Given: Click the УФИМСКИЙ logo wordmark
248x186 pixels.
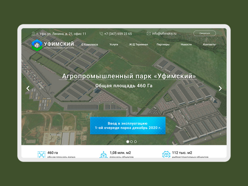Looking at the screenshot, I should click(59, 44).
